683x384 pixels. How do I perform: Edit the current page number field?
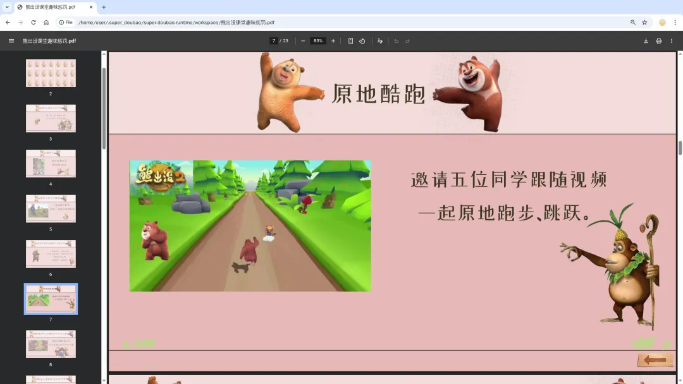point(274,41)
